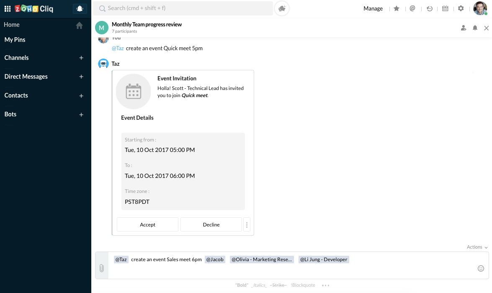Image resolution: width=492 pixels, height=293 pixels.
Task: Click the Home house icon
Action: point(80,26)
